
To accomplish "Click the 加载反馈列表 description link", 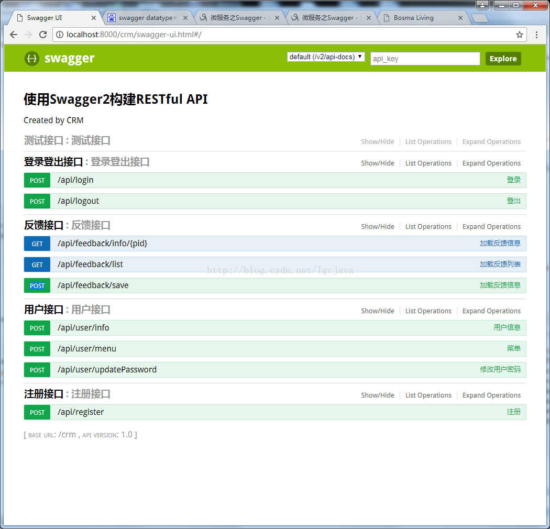I will (x=500, y=264).
